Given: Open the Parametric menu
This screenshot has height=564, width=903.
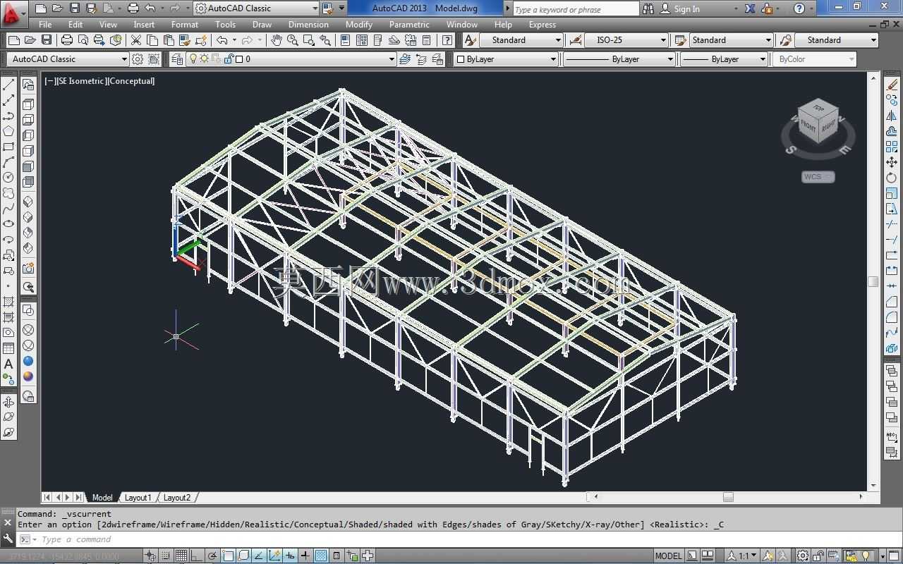Looking at the screenshot, I should 409,24.
